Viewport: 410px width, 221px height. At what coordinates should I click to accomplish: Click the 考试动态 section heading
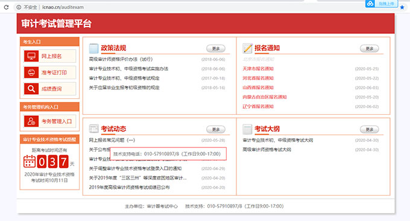click(x=113, y=129)
